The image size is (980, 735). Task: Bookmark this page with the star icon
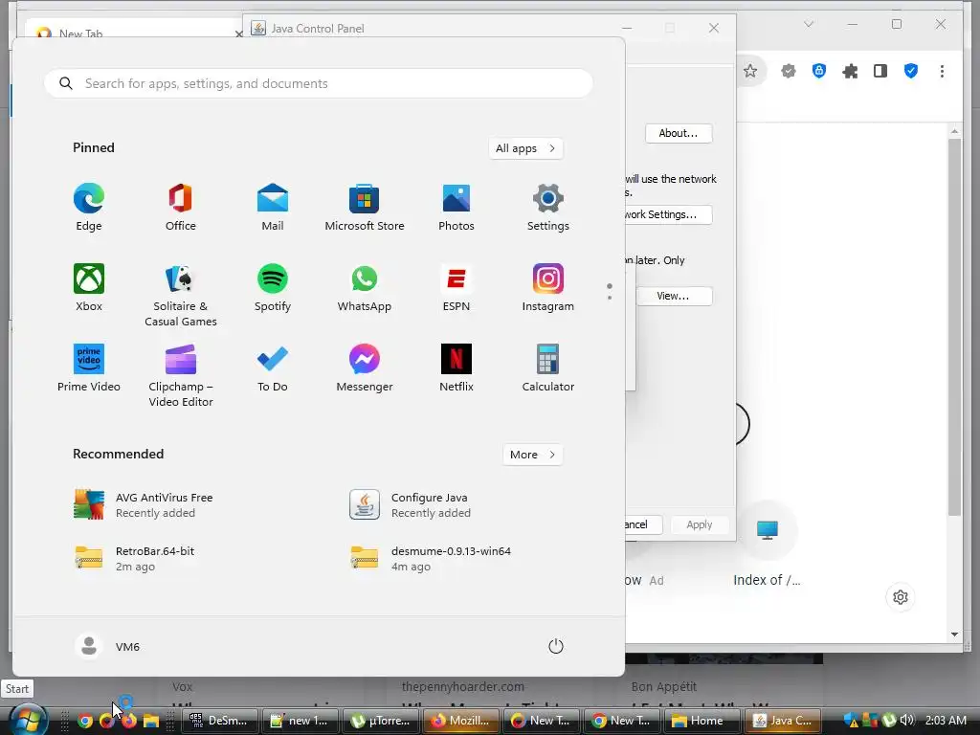tap(750, 71)
